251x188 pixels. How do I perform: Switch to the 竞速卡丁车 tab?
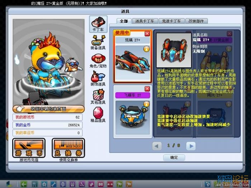(x=172, y=21)
